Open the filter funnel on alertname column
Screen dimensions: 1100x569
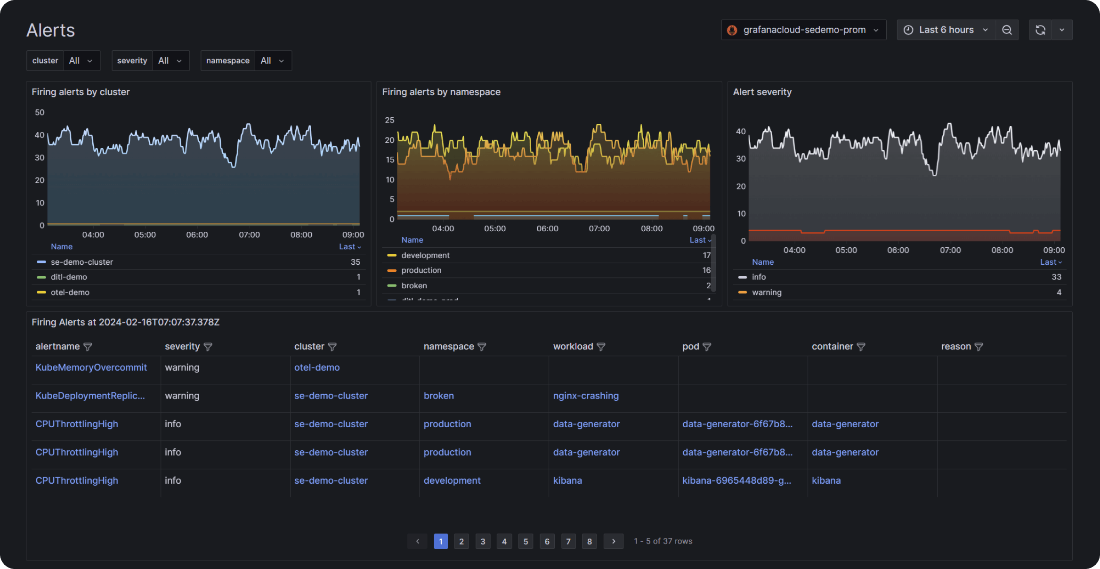click(x=88, y=347)
